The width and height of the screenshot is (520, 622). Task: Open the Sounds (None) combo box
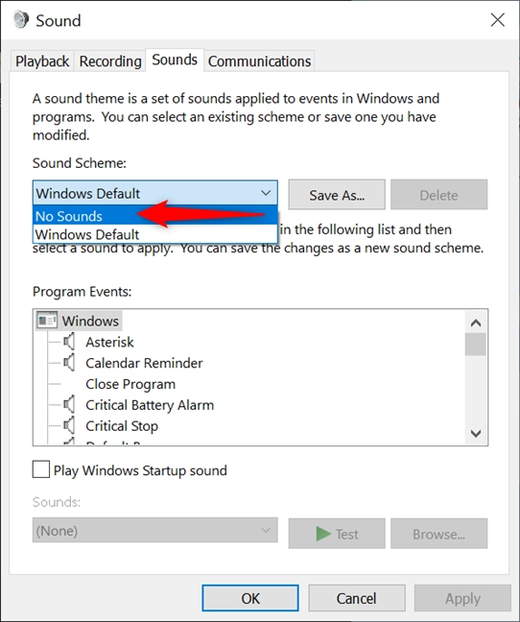[x=155, y=530]
